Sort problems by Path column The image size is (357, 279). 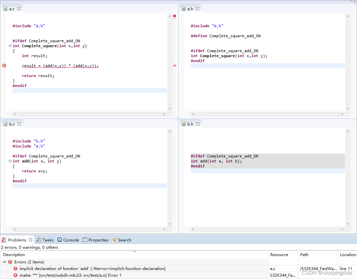tap(318, 255)
